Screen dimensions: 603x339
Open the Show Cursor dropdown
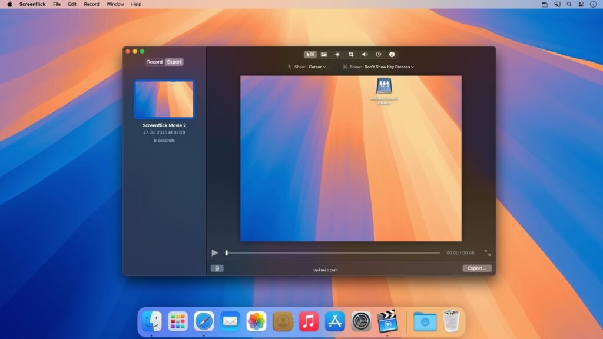[x=317, y=67]
